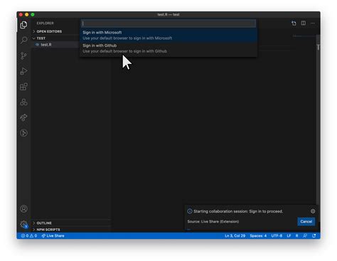Click Ln 3, Col 29 cursor position
Image resolution: width=337 pixels, height=261 pixels.
(x=235, y=236)
